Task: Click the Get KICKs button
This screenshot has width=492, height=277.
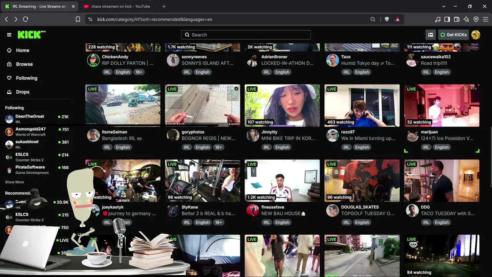Action: point(453,35)
